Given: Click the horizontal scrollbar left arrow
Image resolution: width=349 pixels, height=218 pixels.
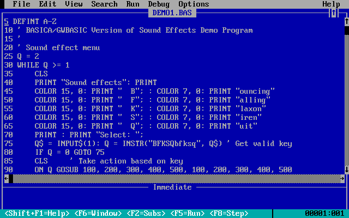Looking at the screenshot, I should [6, 179].
